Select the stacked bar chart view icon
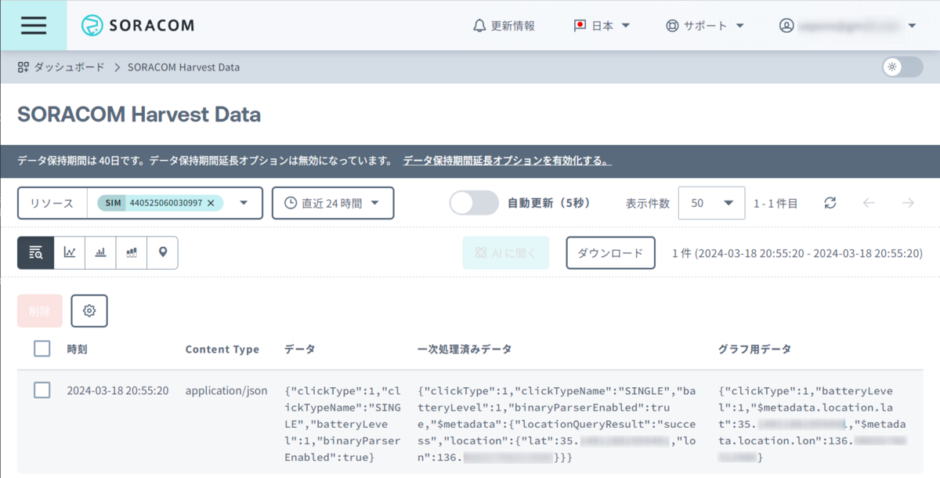940x478 pixels. click(x=132, y=252)
